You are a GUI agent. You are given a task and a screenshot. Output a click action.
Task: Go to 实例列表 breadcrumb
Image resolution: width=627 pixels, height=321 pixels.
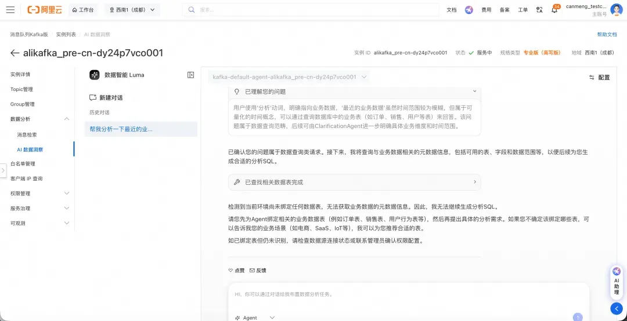(x=66, y=34)
